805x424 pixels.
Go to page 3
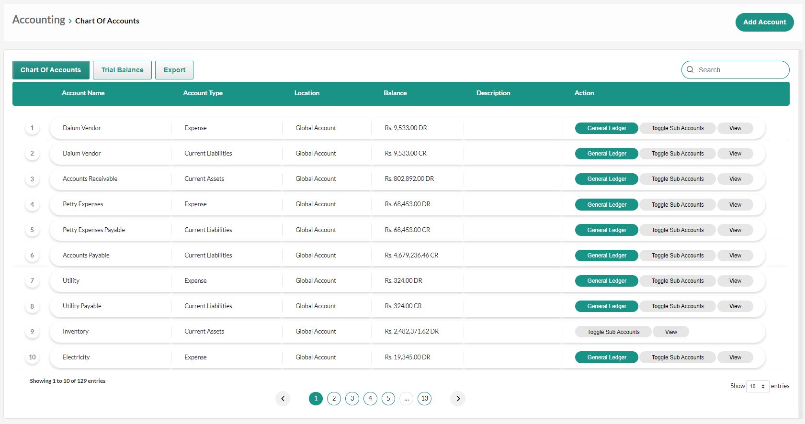point(352,399)
